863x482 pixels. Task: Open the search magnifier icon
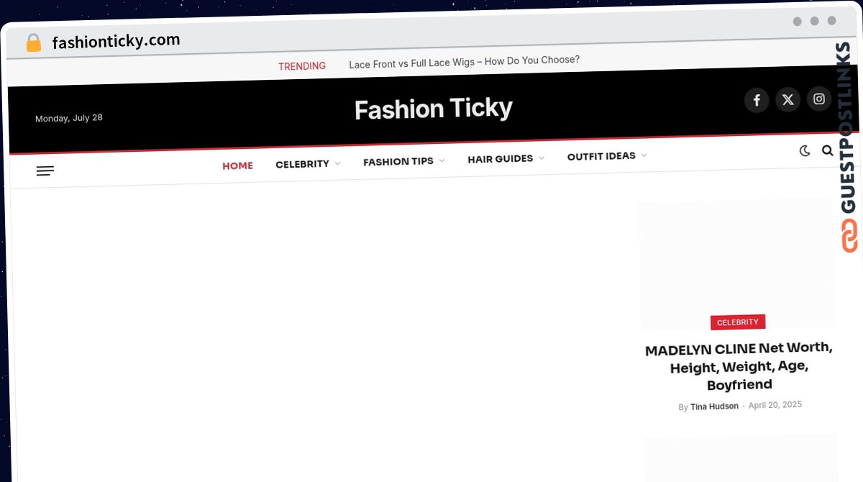(828, 150)
